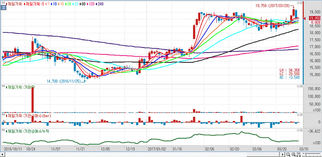Zoom out chart with minus magnifier

(288, 154)
